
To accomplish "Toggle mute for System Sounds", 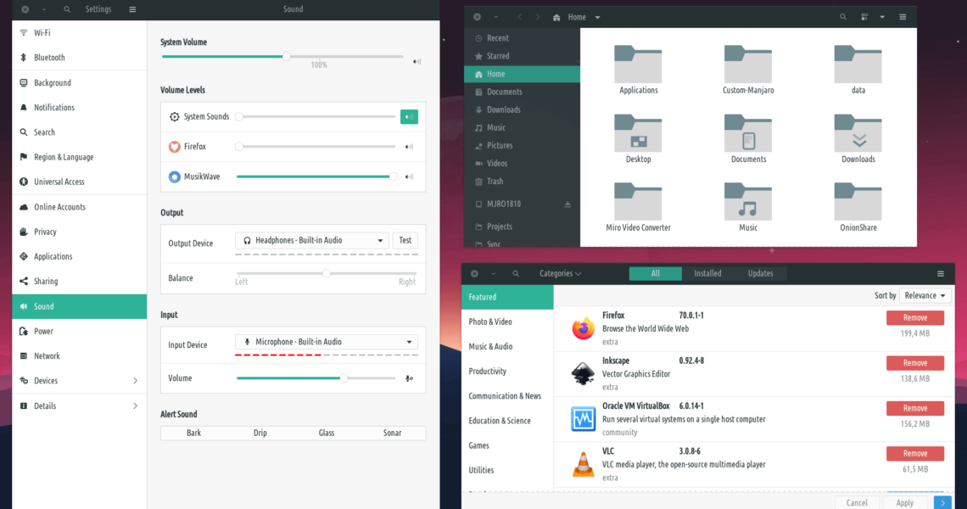I will [x=409, y=117].
